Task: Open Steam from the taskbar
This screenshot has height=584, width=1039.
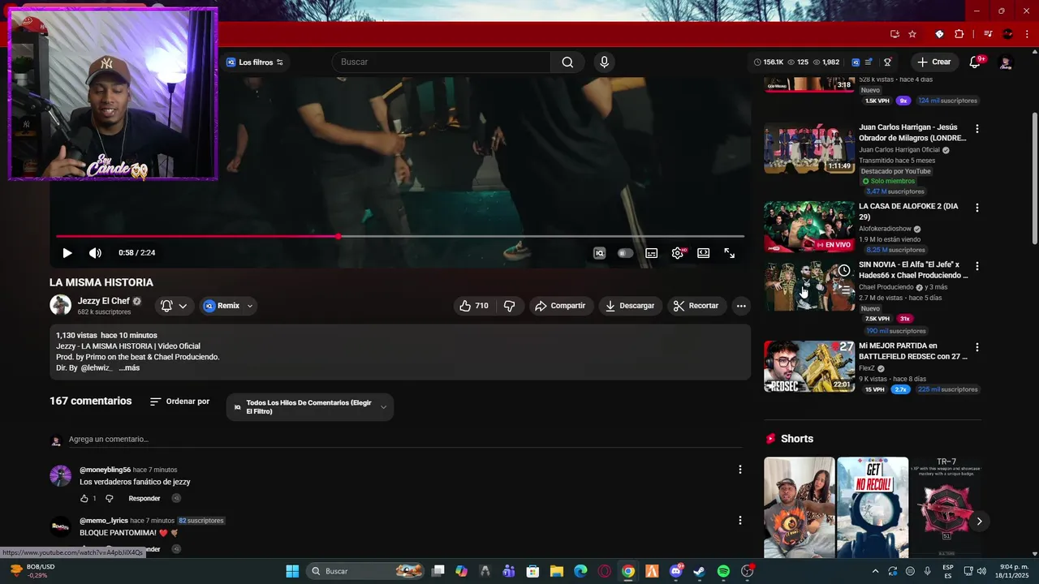Action: coord(700,571)
